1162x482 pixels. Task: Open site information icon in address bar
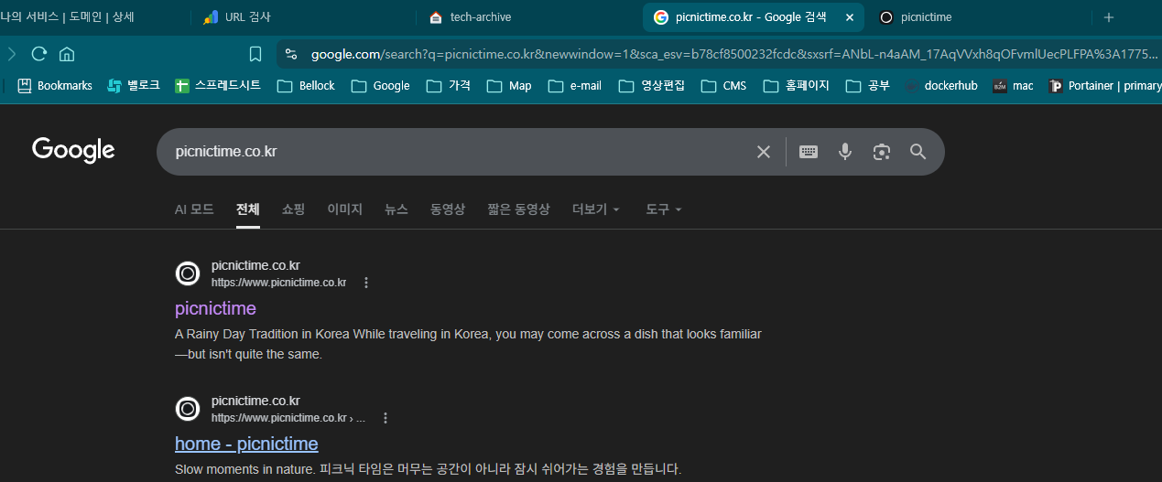coord(291,54)
